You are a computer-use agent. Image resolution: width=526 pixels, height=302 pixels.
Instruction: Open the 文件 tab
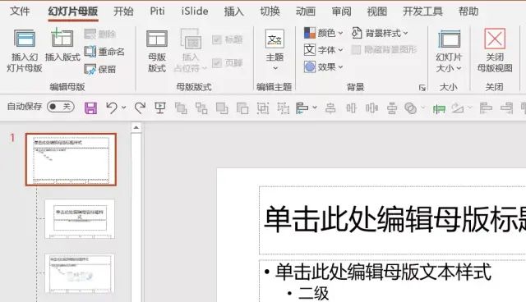click(20, 11)
